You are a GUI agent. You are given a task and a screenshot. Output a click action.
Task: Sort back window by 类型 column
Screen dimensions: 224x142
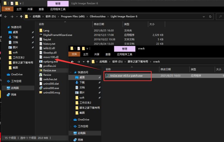pyautogui.click(x=127, y=24)
